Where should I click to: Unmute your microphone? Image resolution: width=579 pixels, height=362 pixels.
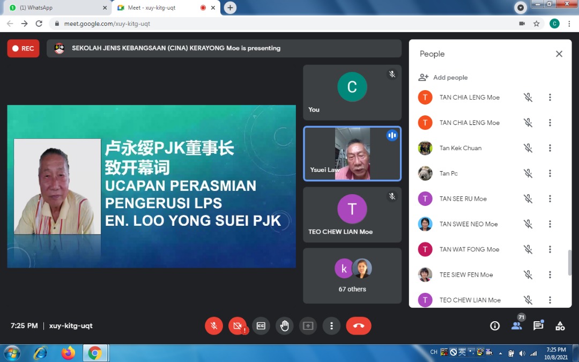[214, 326]
